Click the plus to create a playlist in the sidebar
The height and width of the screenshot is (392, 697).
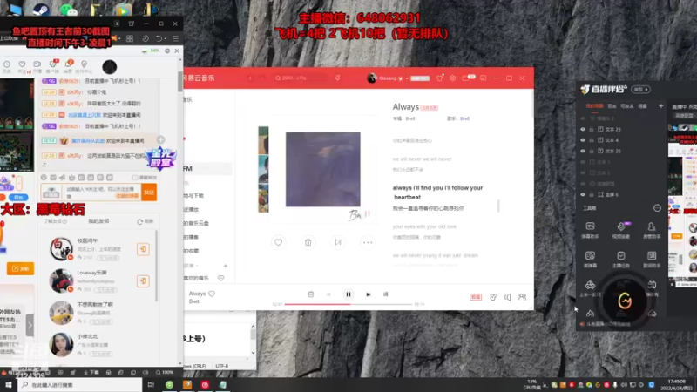pyautogui.click(x=226, y=266)
